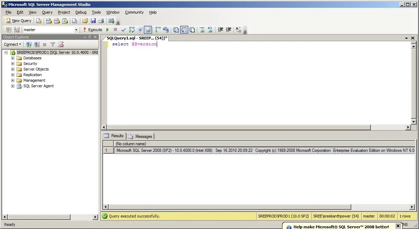Expand the Databases folder

(13, 58)
